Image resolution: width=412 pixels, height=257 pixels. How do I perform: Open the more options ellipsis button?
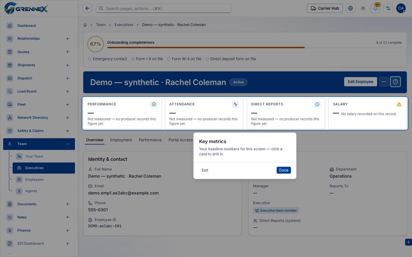click(x=384, y=82)
